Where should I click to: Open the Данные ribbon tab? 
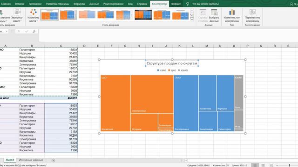pos(94,4)
